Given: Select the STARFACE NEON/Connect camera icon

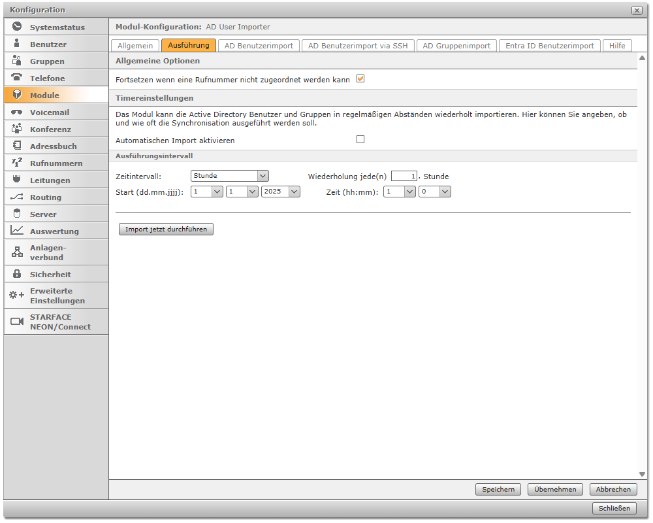Looking at the screenshot, I should pyautogui.click(x=17, y=322).
